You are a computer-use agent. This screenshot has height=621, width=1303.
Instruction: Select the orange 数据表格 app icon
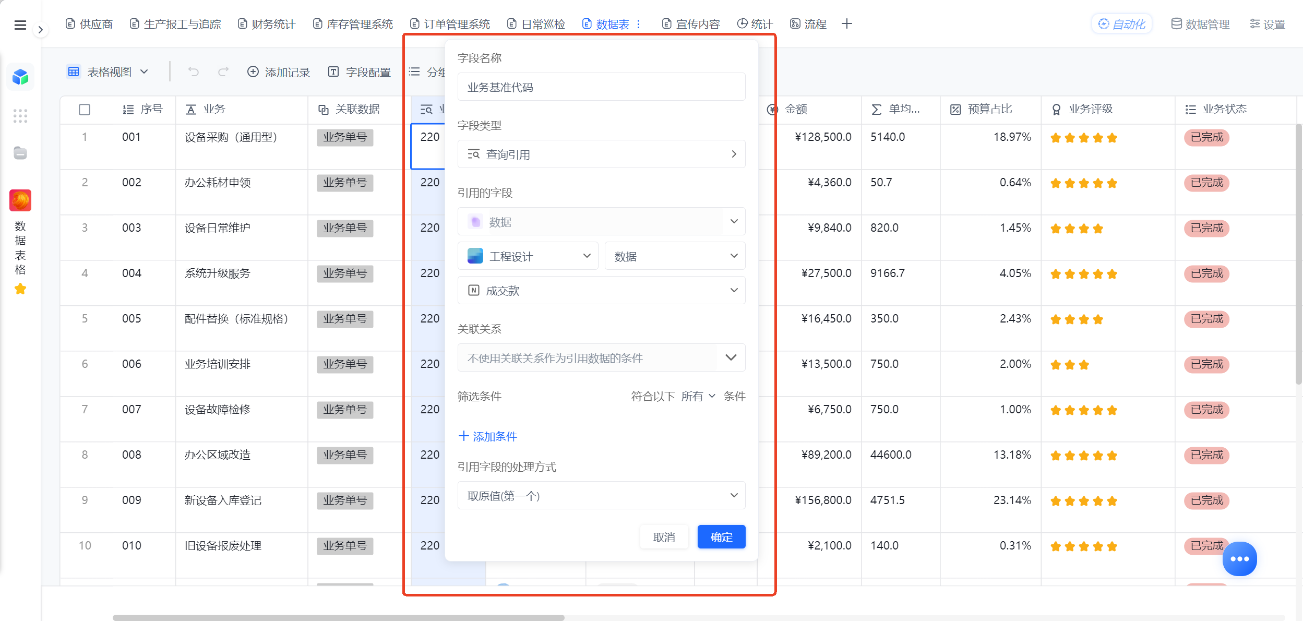click(x=20, y=200)
